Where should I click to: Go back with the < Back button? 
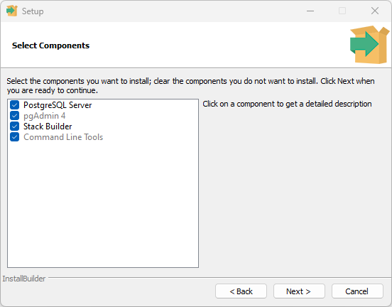(x=241, y=291)
